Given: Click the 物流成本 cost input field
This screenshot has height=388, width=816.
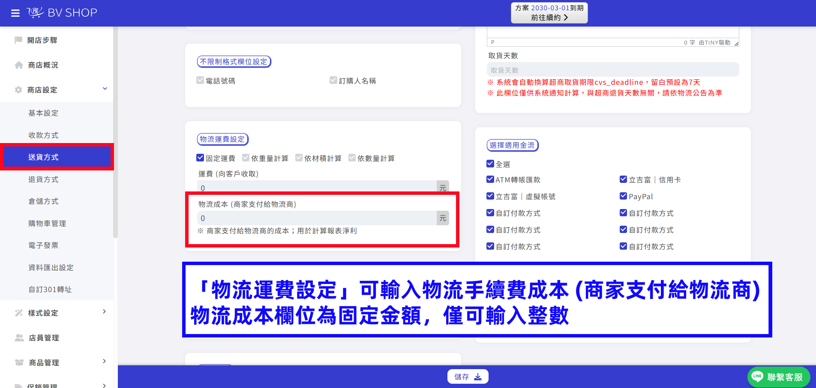Looking at the screenshot, I should coord(317,218).
